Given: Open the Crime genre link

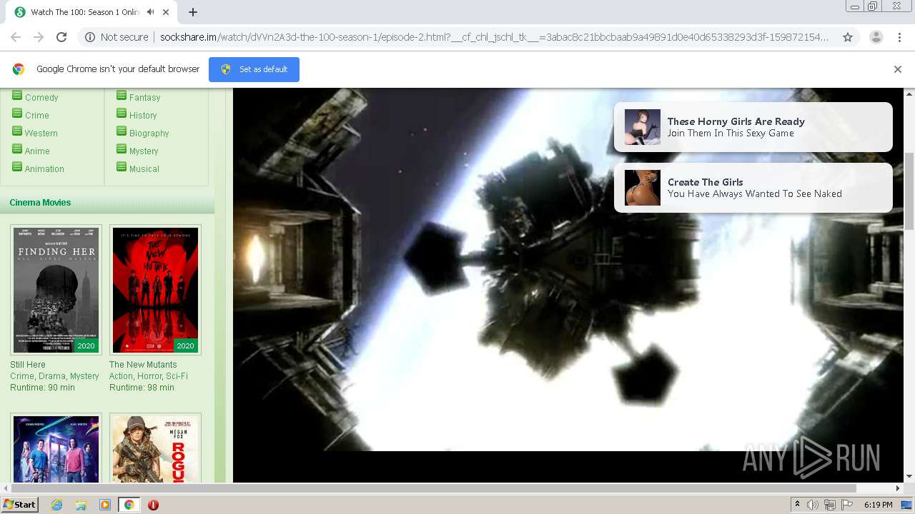Looking at the screenshot, I should [x=37, y=116].
